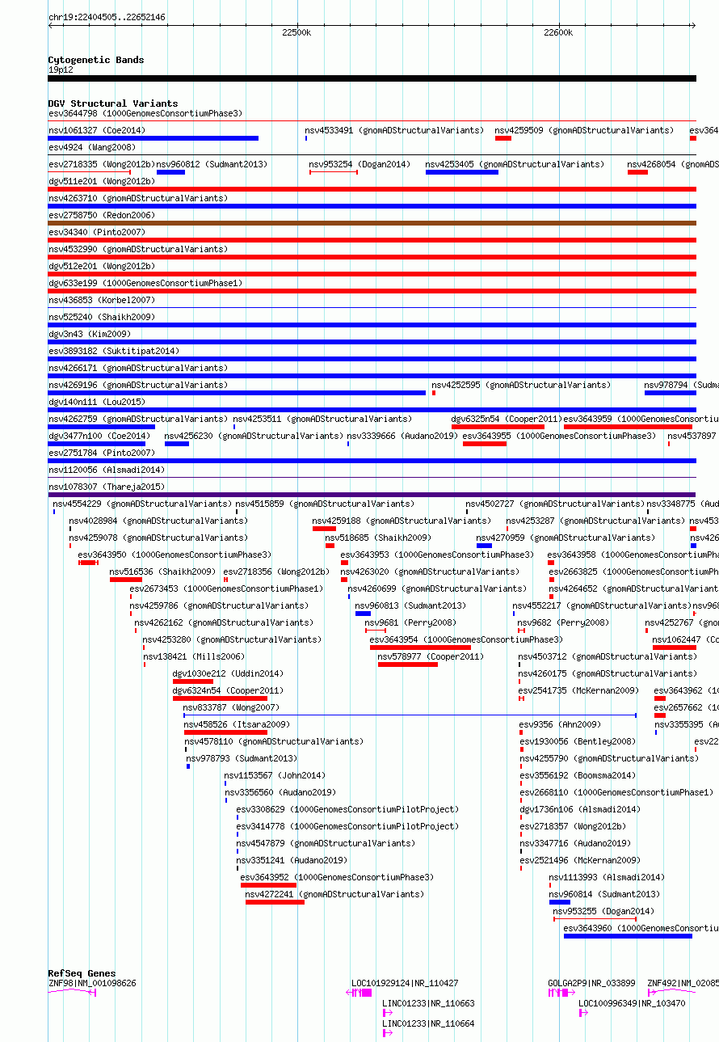Viewport: 719px width, 1042px height.
Task: Select nsv4272241 (gnomADStructuralVariants) label
Action: (334, 894)
